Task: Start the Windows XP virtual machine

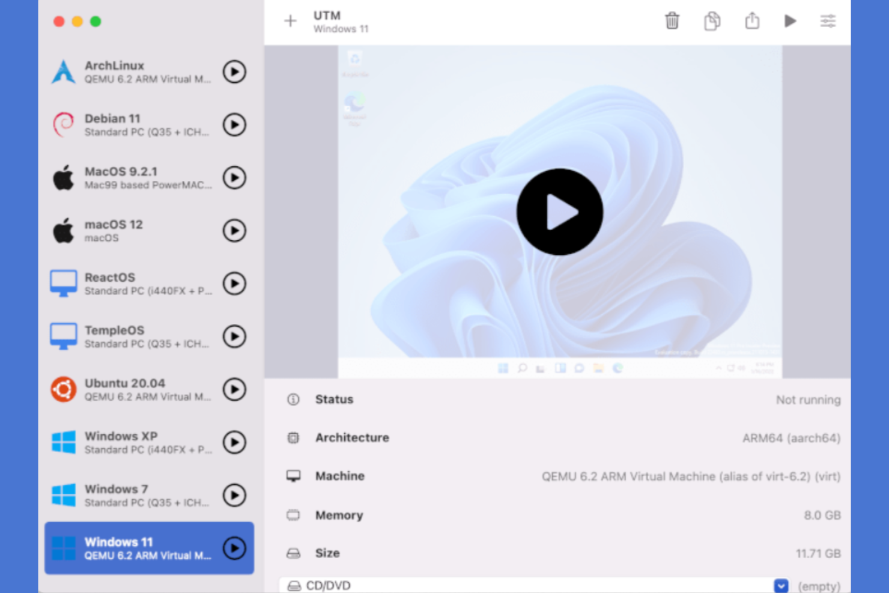Action: (x=234, y=442)
